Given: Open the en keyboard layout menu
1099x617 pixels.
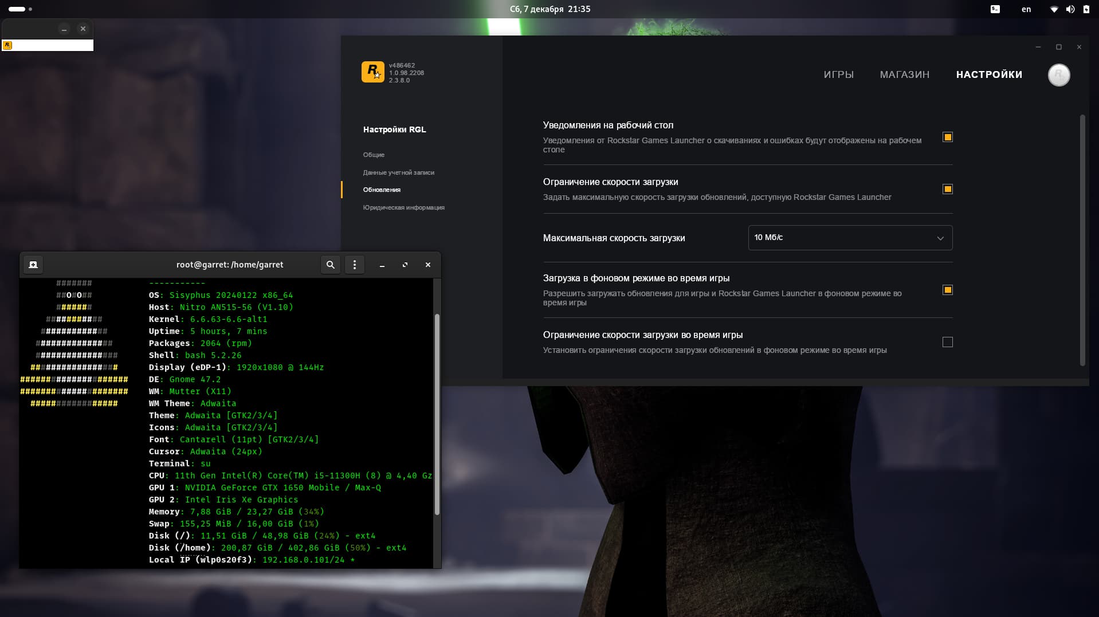Looking at the screenshot, I should (x=1026, y=9).
